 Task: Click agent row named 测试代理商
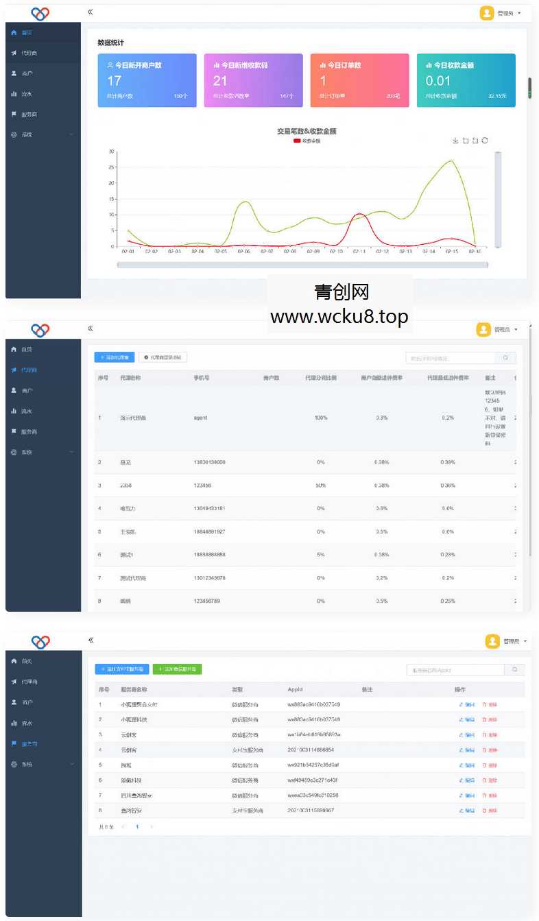[304, 578]
